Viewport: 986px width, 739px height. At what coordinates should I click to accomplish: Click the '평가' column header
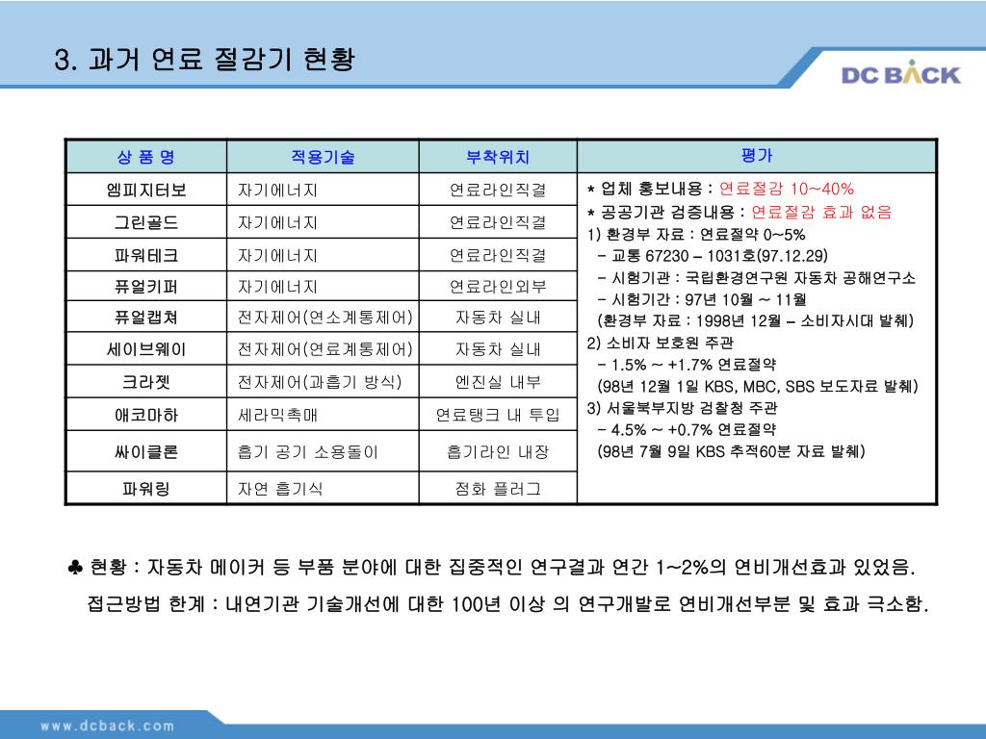[757, 155]
